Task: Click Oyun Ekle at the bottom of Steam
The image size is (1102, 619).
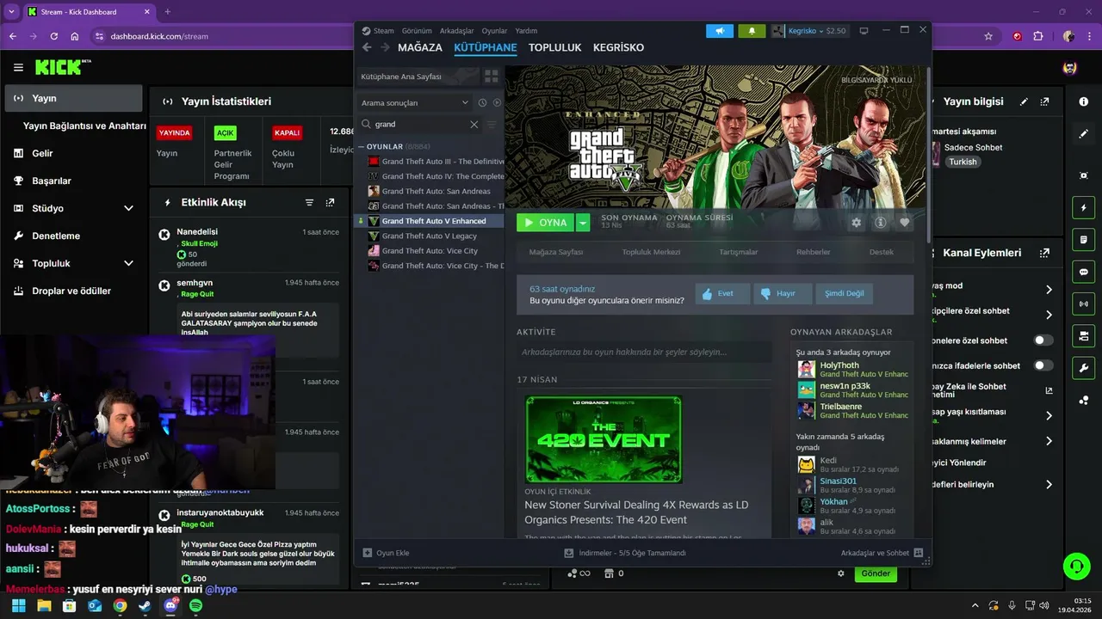Action: 386,553
